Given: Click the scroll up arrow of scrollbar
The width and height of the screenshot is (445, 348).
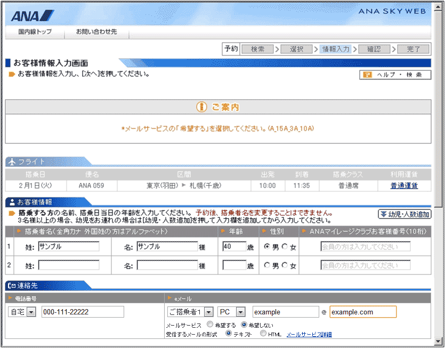Looking at the screenshot, I should click(x=439, y=6).
